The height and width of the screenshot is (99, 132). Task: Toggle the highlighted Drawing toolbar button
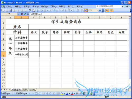pyautogui.click(x=86, y=11)
